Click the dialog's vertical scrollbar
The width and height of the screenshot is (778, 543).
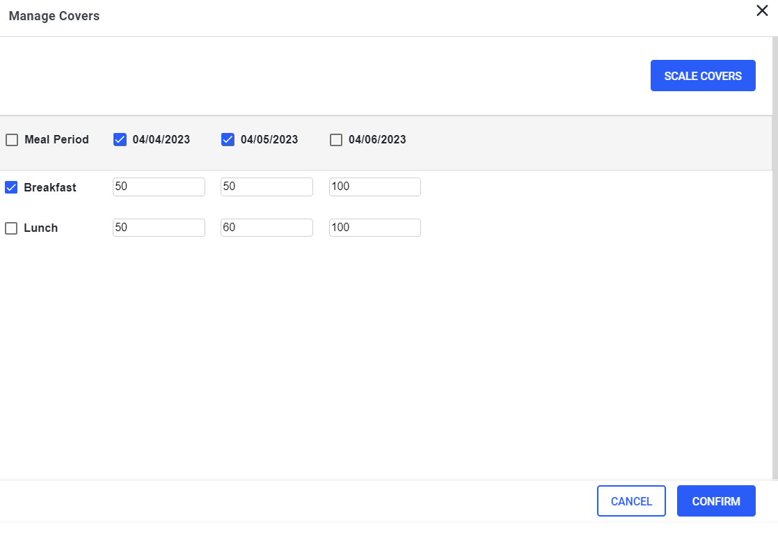point(775,258)
